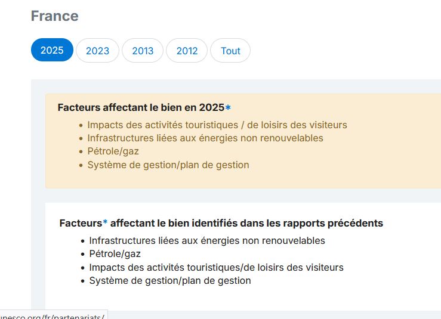Click the France heading
441x319 pixels.
click(x=54, y=16)
